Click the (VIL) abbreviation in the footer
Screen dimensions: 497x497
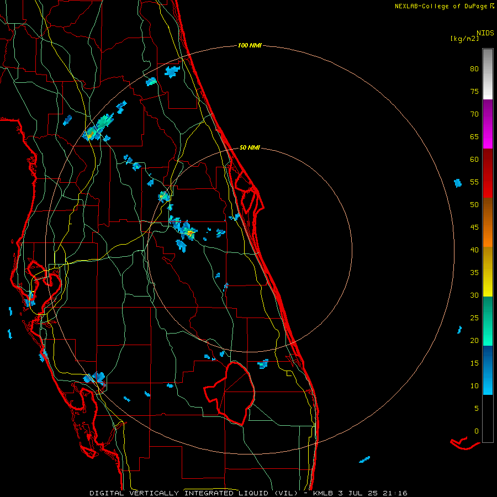286,493
